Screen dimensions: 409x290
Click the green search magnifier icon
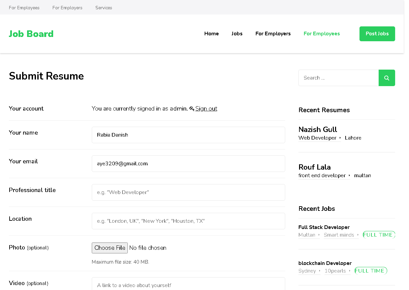387,78
